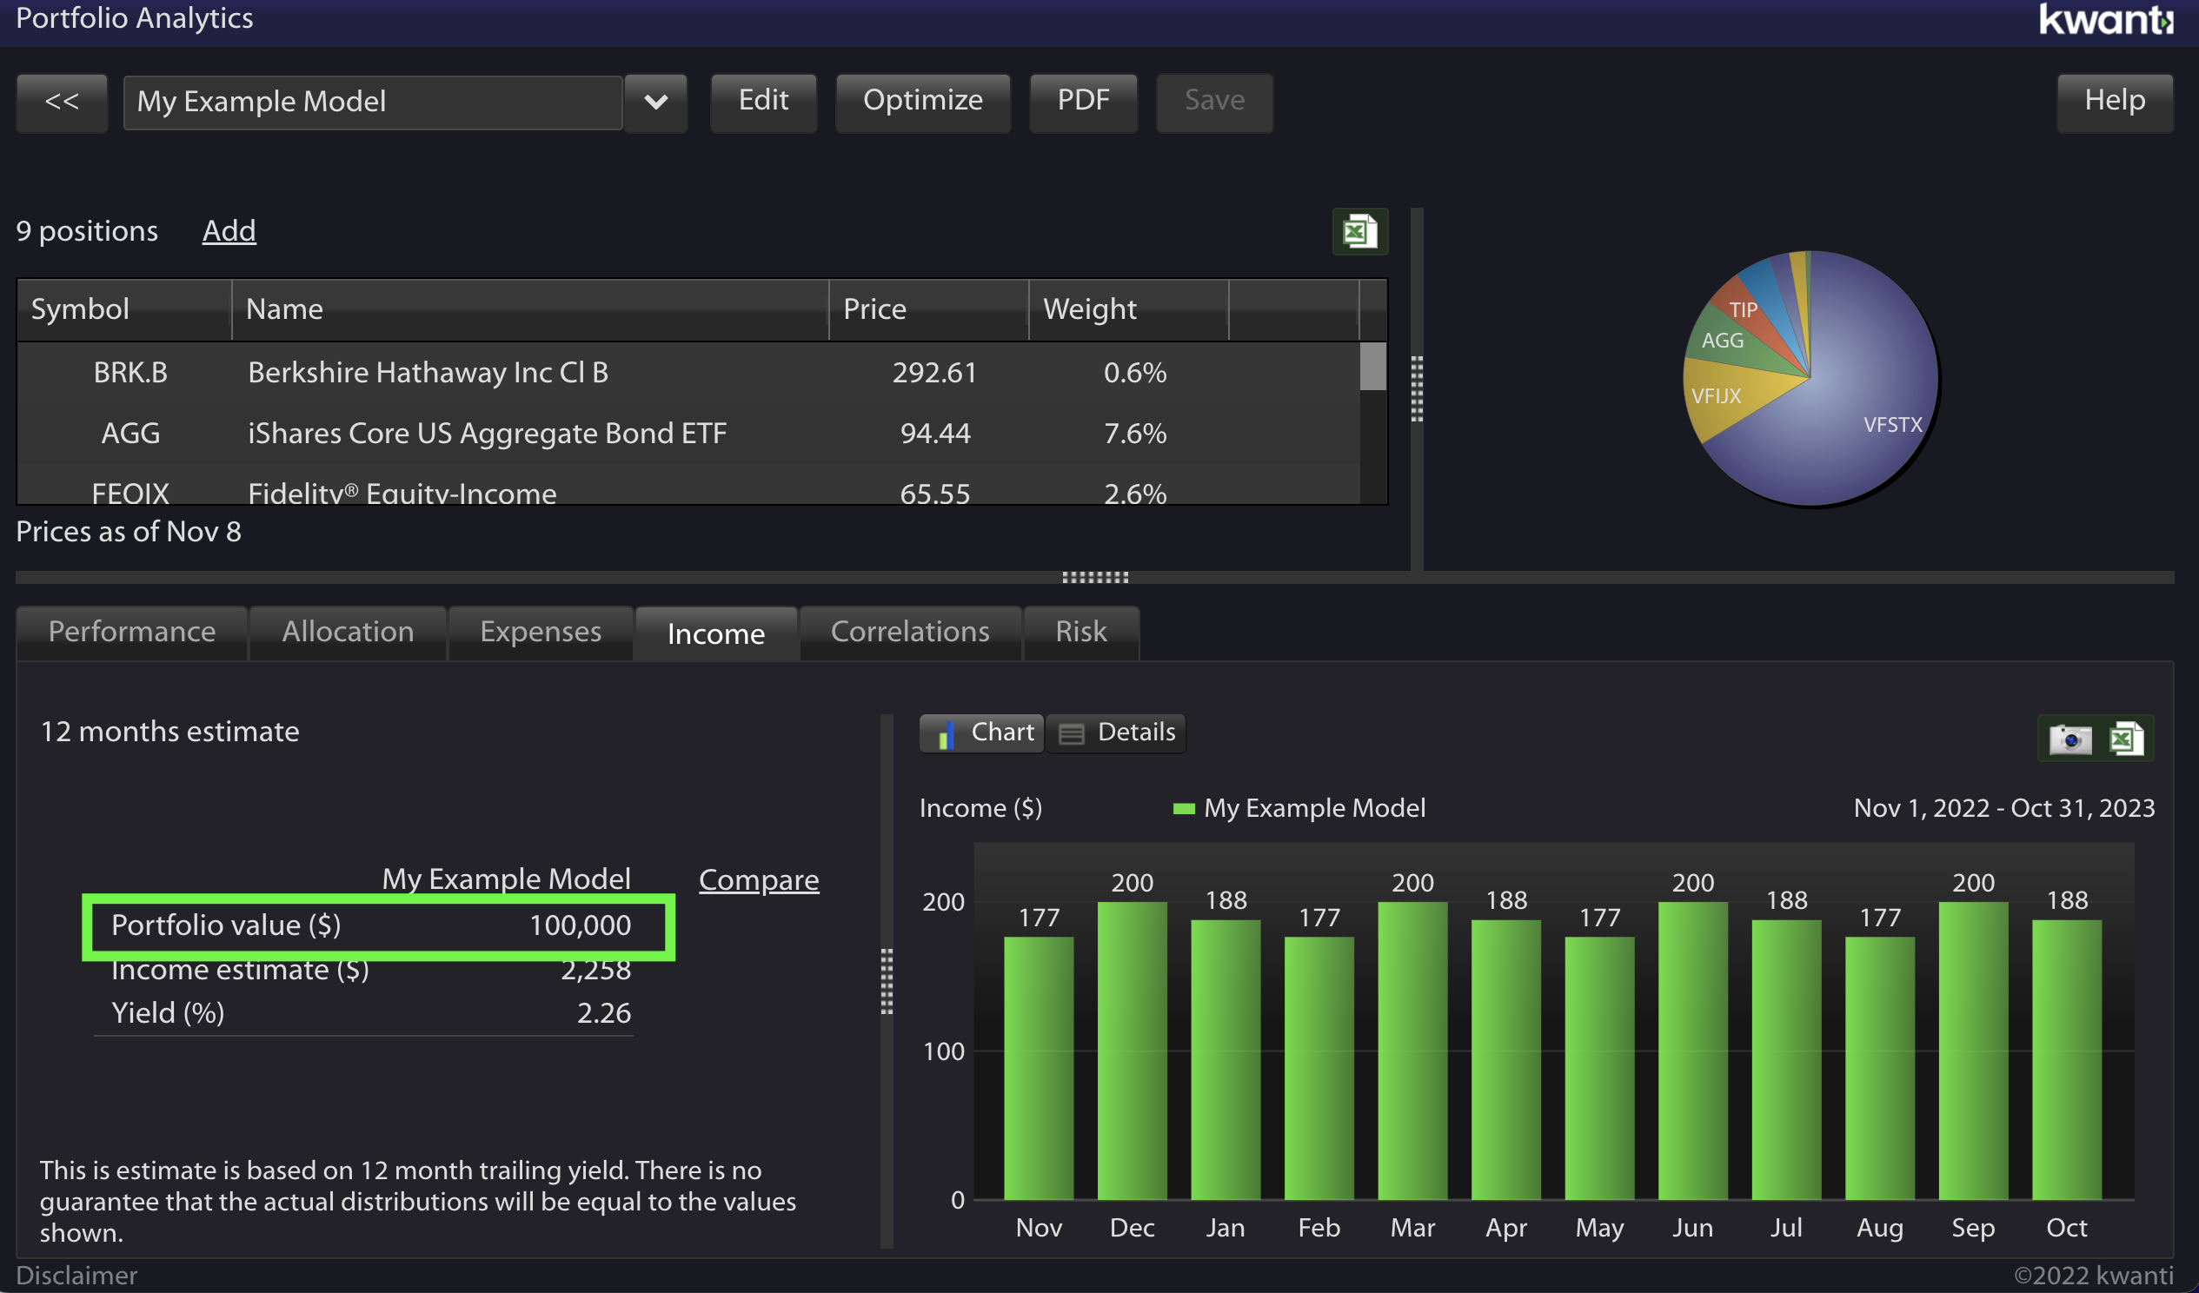Click the Oct income bar

point(2066,1059)
